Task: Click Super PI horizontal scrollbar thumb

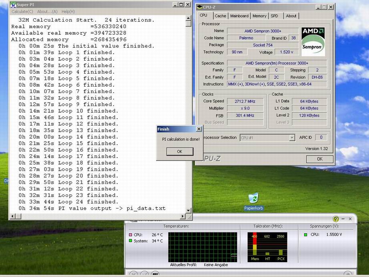Action: [x=18, y=216]
